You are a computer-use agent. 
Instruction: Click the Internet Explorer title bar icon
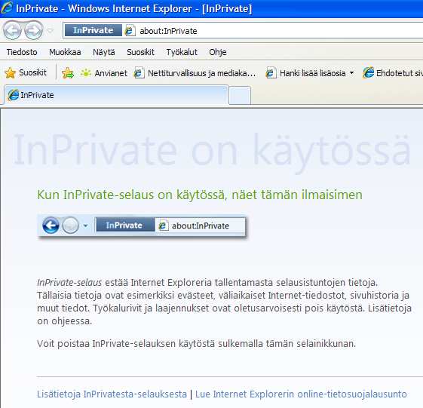pos(7,8)
